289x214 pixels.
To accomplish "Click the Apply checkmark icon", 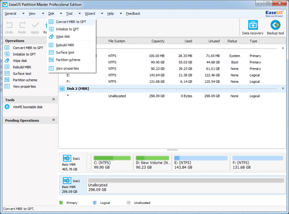I will coord(35,25).
